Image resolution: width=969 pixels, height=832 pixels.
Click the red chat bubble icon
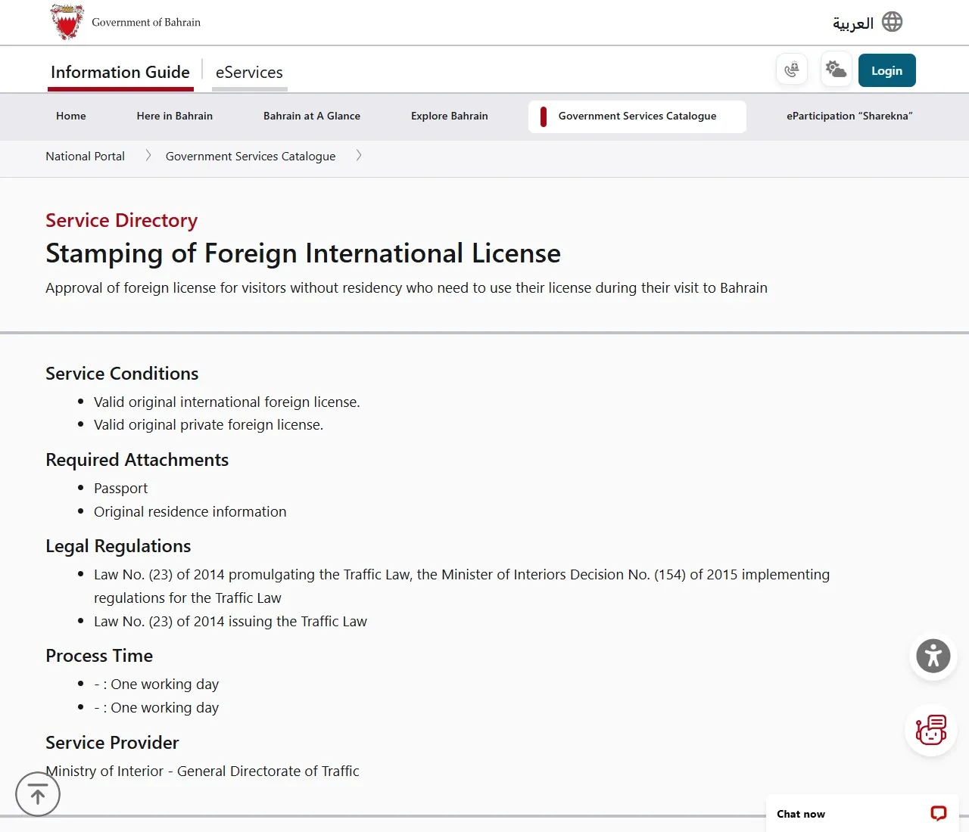(939, 814)
